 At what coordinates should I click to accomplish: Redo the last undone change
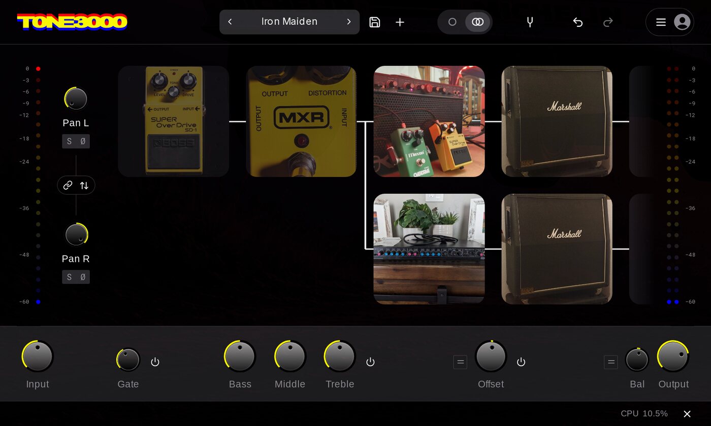(608, 22)
